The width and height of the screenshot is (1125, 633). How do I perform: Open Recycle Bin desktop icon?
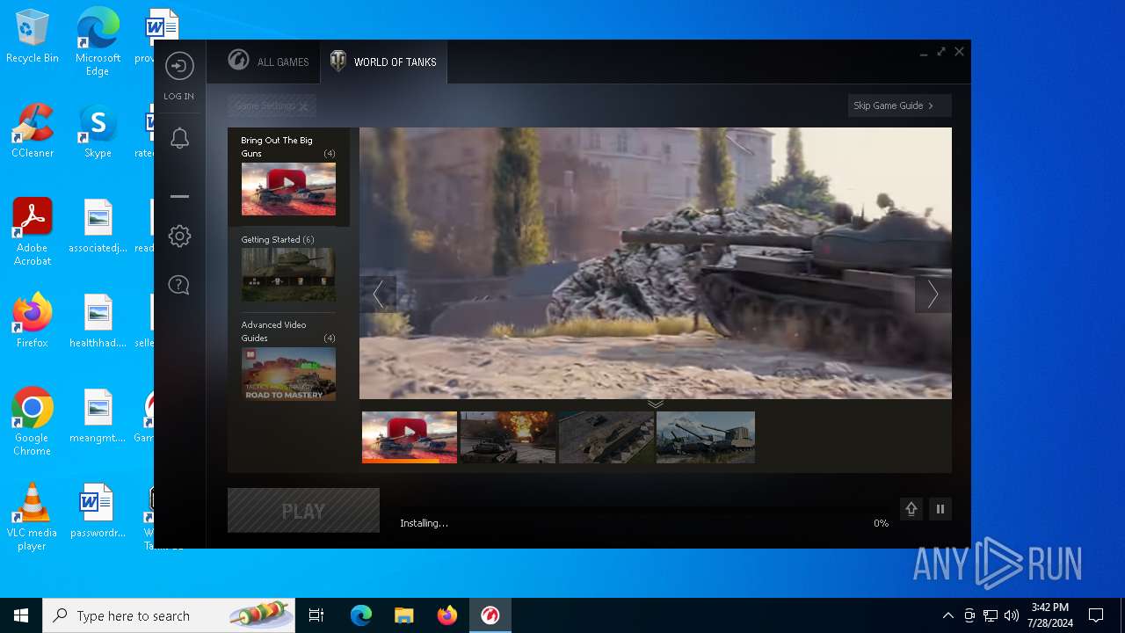[33, 37]
